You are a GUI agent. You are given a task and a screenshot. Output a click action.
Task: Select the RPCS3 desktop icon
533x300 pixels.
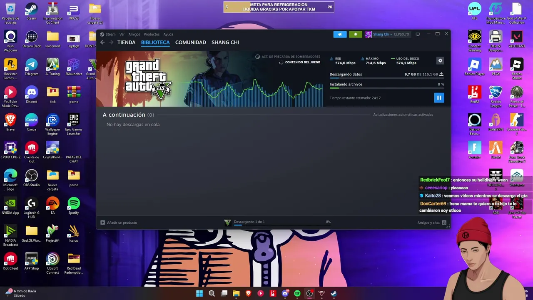tap(74, 11)
